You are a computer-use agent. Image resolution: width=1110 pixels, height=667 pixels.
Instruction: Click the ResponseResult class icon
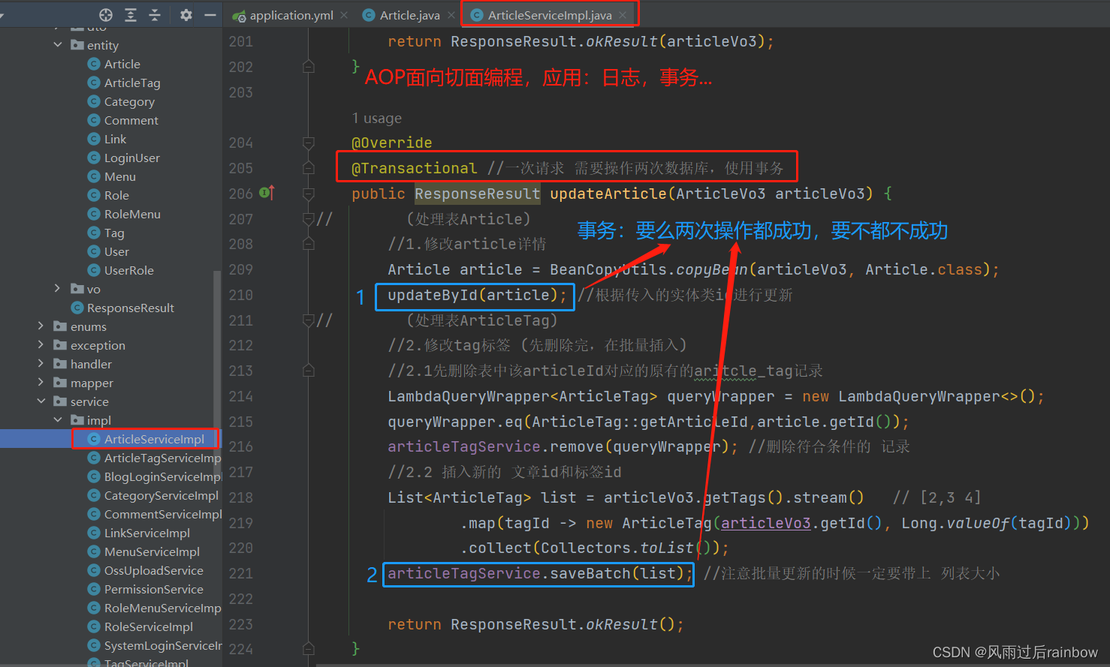(x=77, y=308)
